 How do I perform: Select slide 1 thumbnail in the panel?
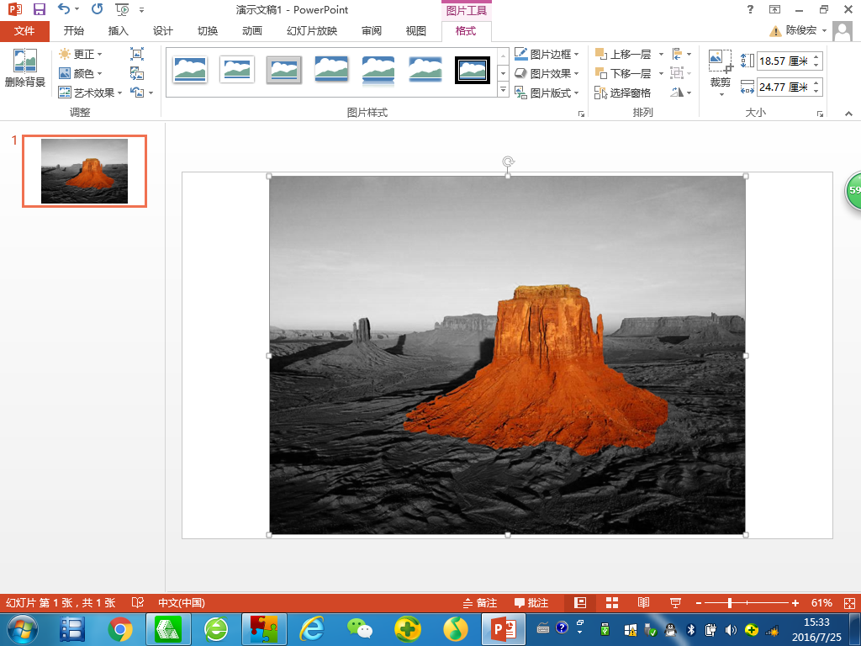(x=84, y=171)
